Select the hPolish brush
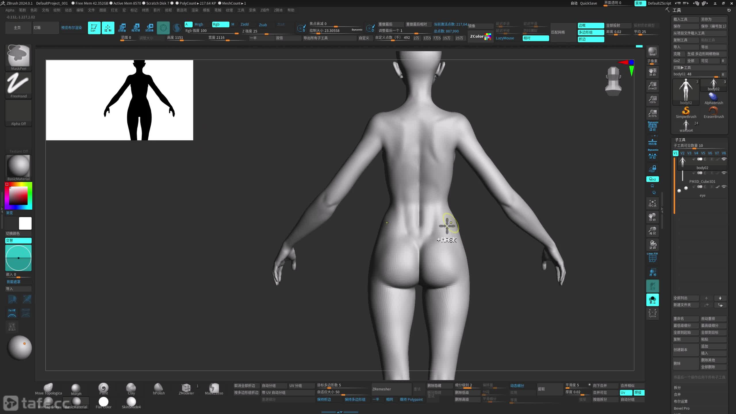 pyautogui.click(x=159, y=389)
